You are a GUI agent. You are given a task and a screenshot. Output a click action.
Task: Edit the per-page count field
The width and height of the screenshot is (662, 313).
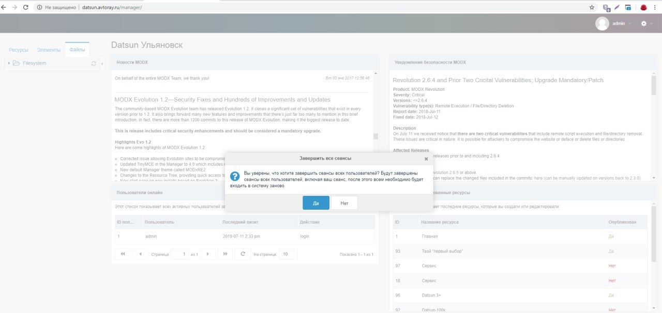point(288,254)
